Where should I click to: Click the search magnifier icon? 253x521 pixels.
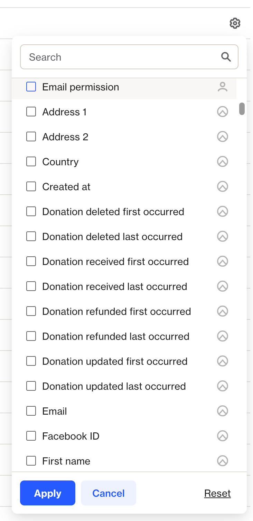coord(226,57)
